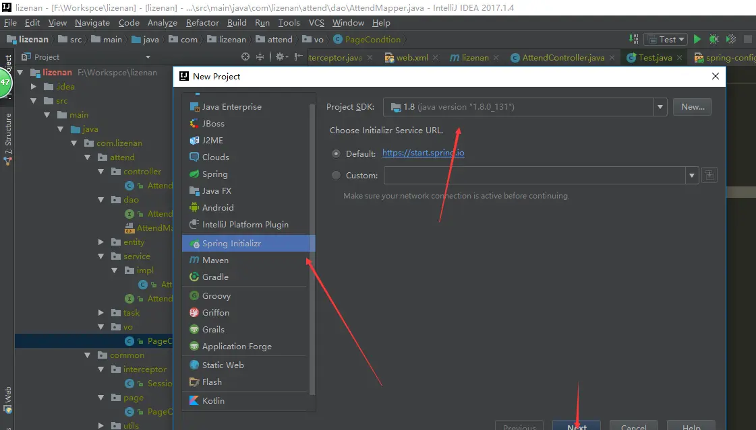This screenshot has width=756, height=430.
Task: Click the Scroll from Source target icon
Action: [245, 57]
